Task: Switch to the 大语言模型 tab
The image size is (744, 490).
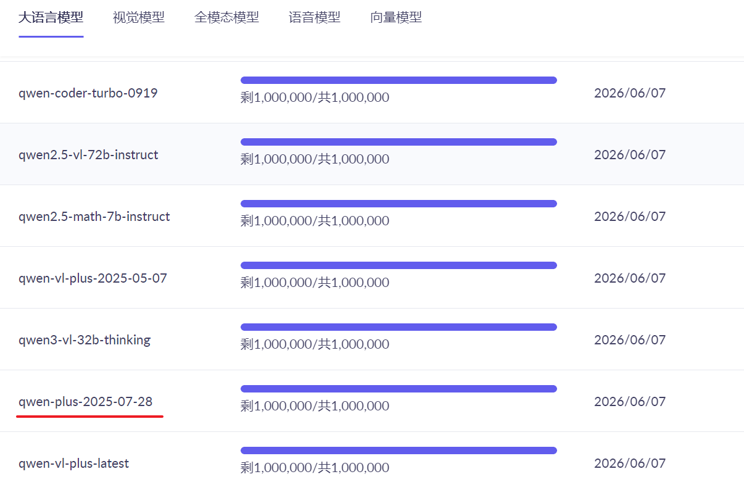Action: [x=51, y=17]
